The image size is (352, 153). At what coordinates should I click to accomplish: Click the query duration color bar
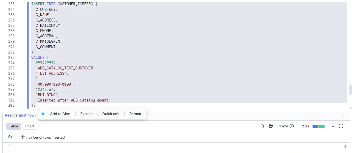pos(318,126)
